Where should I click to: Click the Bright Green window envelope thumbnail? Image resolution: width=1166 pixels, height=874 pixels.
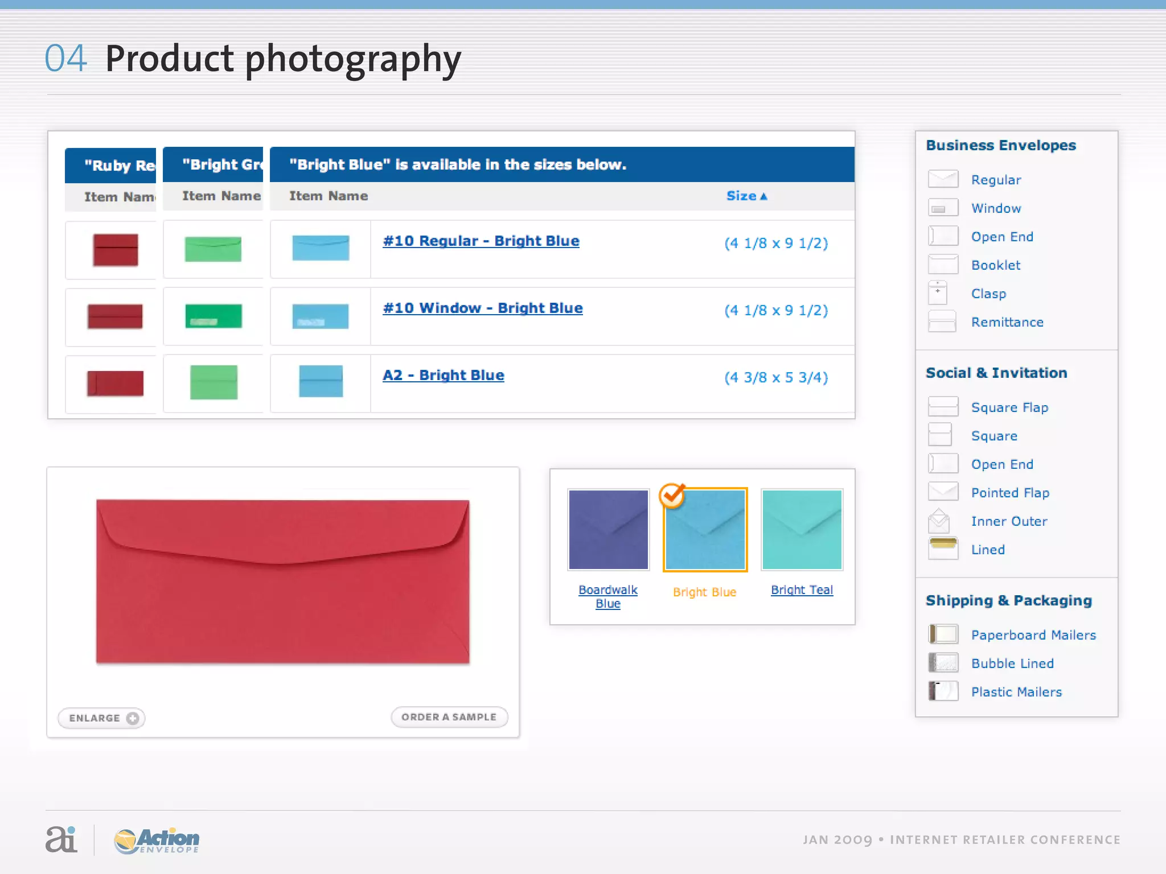coord(214,316)
